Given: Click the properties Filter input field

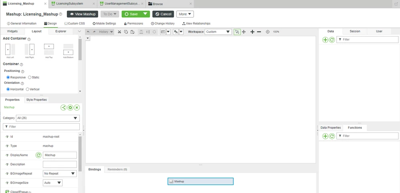Looking at the screenshot, I should (41, 126).
